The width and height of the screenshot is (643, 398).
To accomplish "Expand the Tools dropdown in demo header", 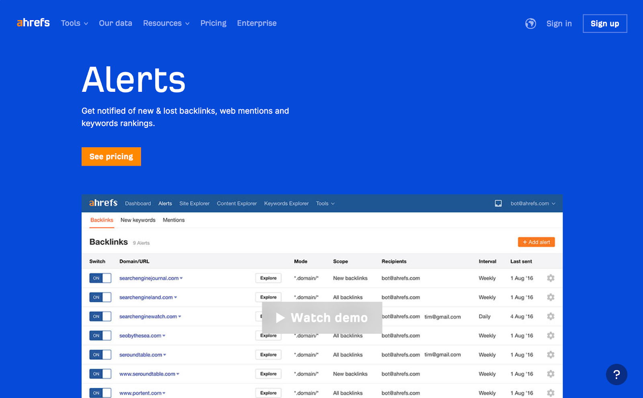I will point(325,203).
